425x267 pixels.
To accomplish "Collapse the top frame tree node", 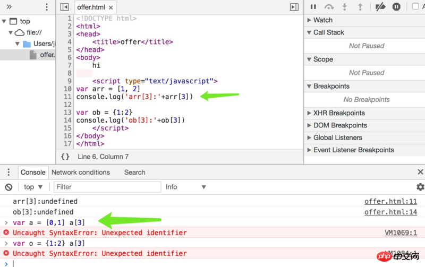I will pyautogui.click(x=4, y=21).
